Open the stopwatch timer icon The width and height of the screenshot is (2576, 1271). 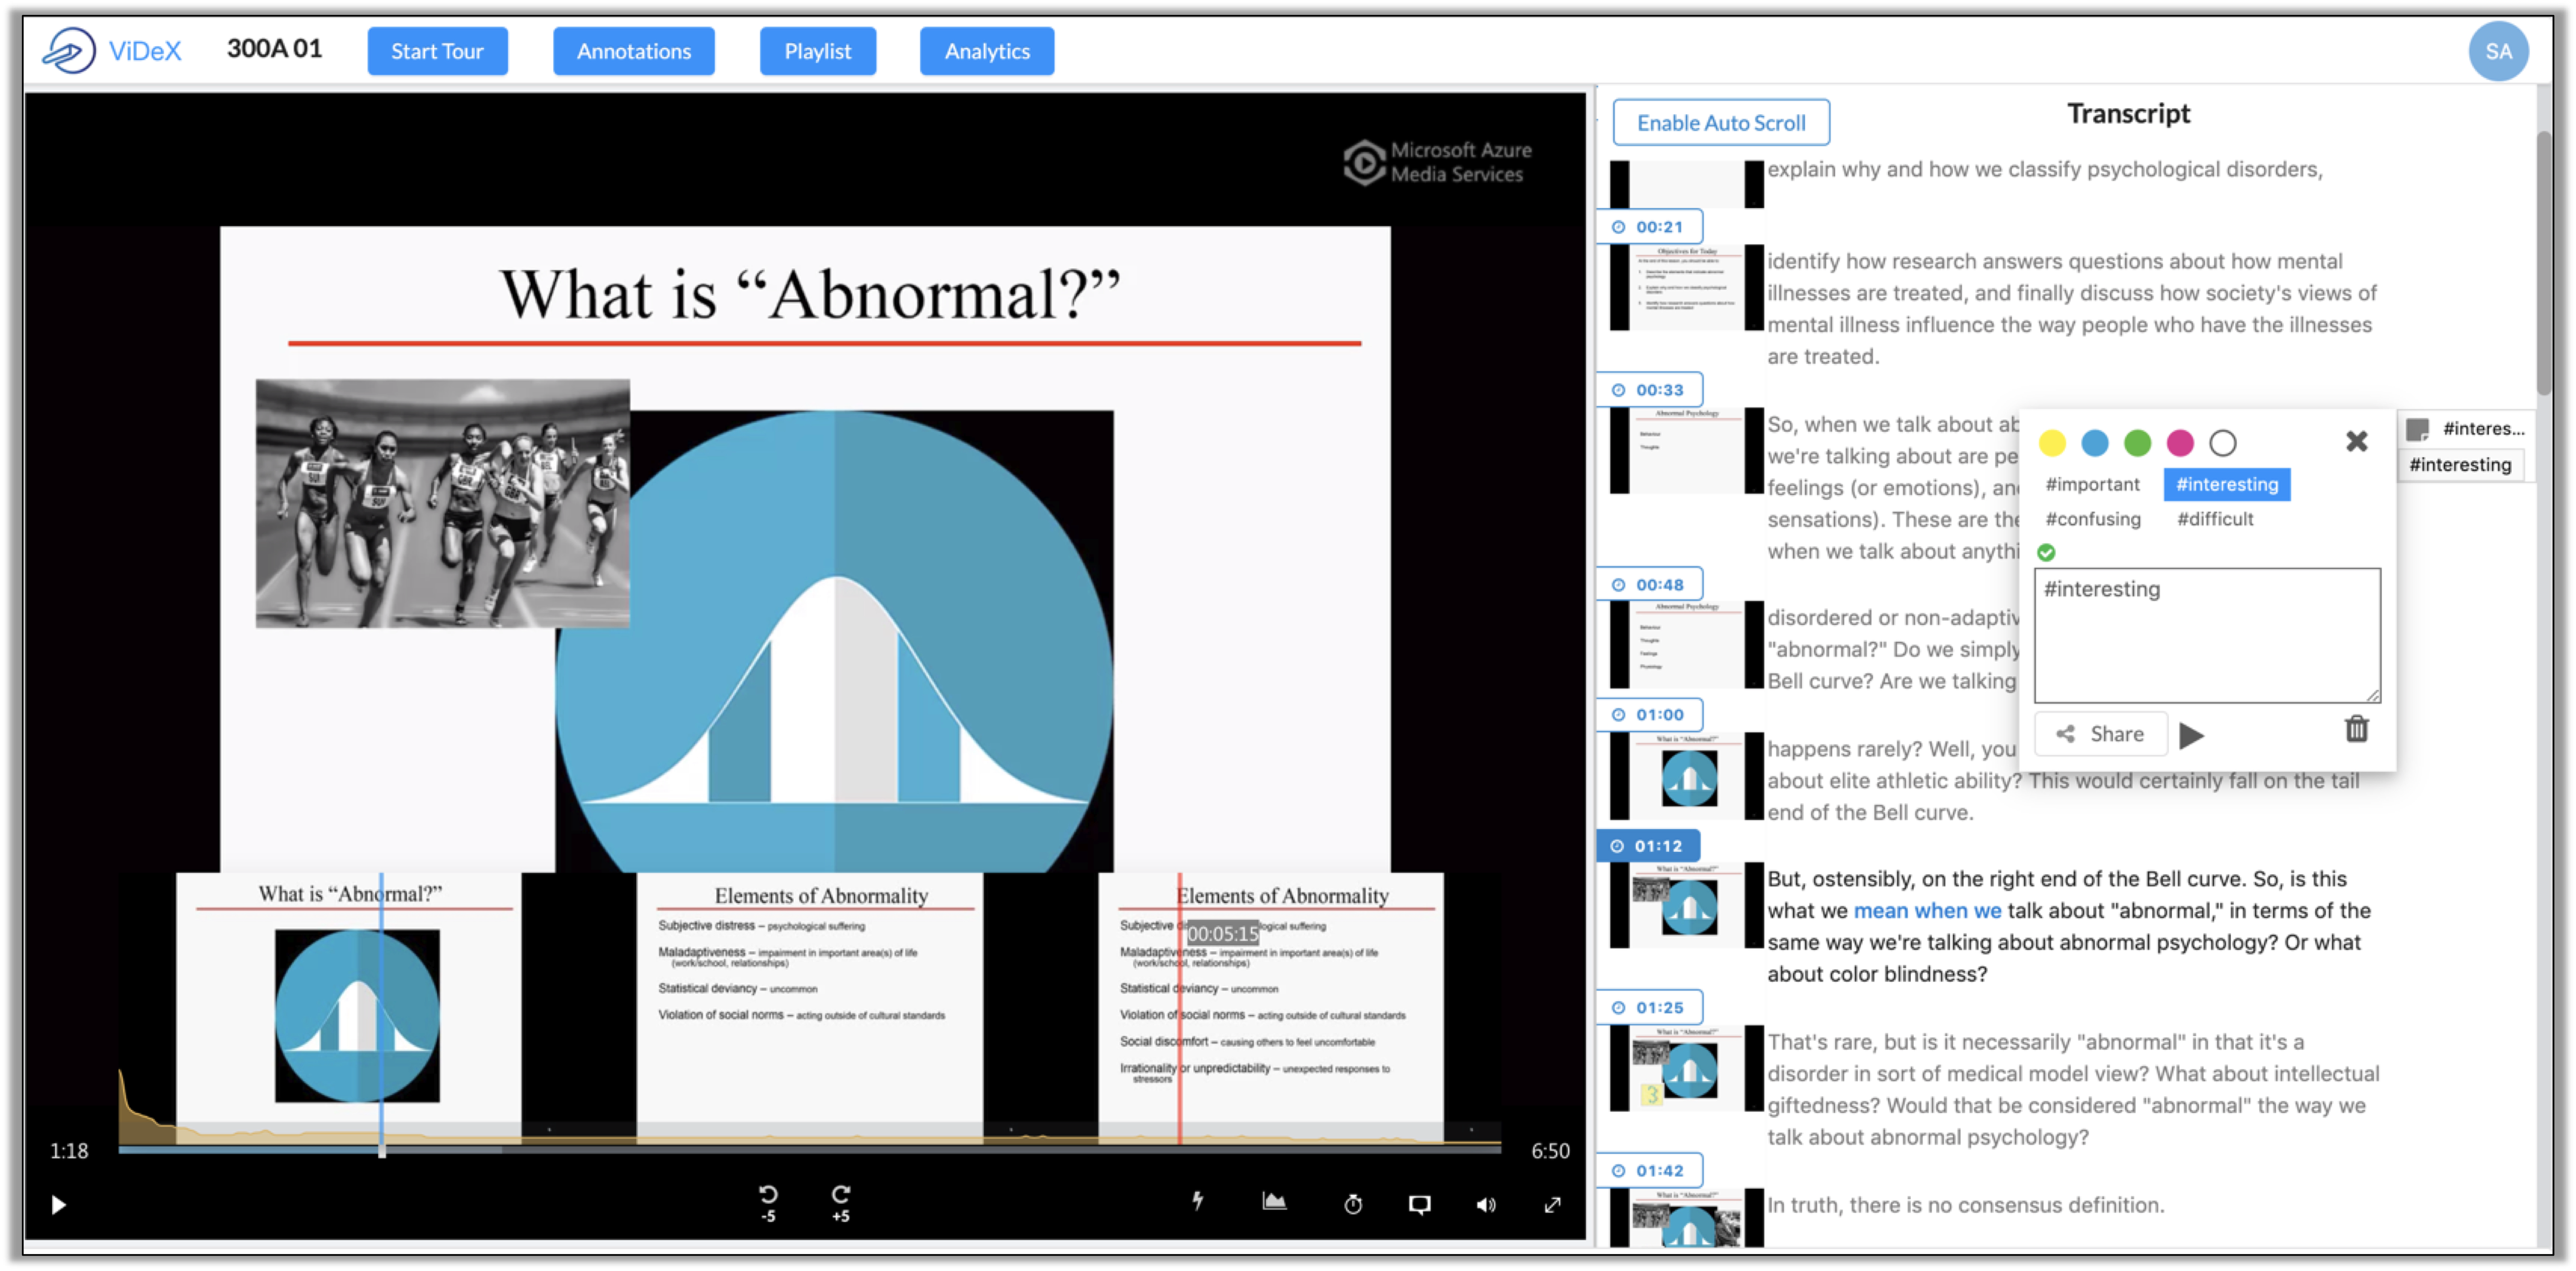(1352, 1204)
